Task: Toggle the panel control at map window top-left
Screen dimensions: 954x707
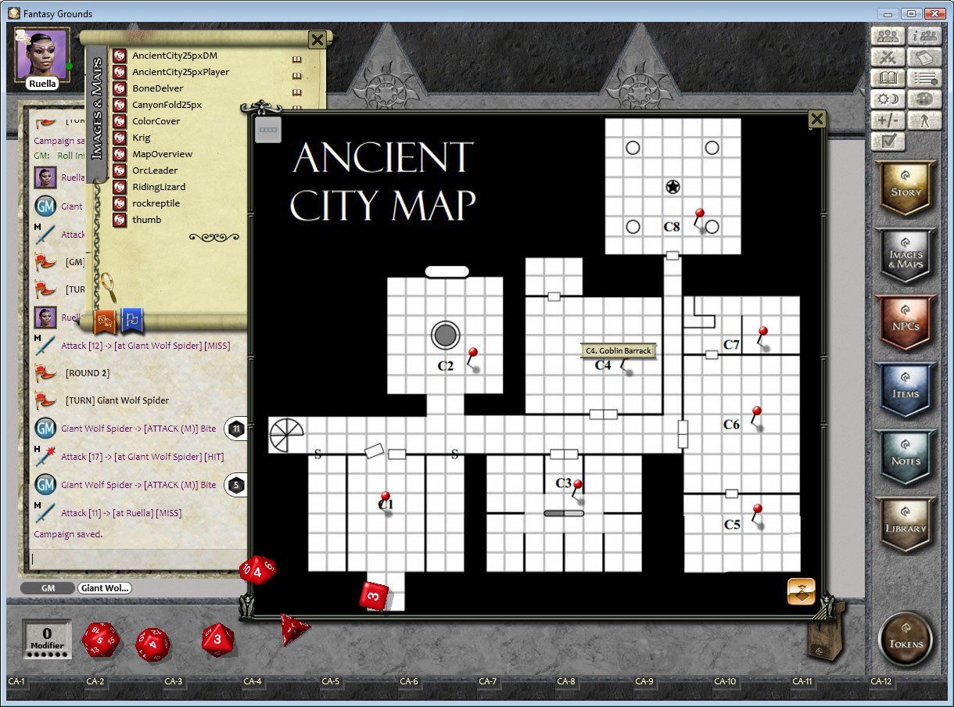Action: (268, 129)
